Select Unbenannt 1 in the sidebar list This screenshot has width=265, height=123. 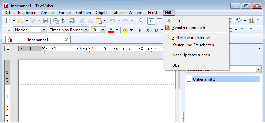(x=226, y=79)
